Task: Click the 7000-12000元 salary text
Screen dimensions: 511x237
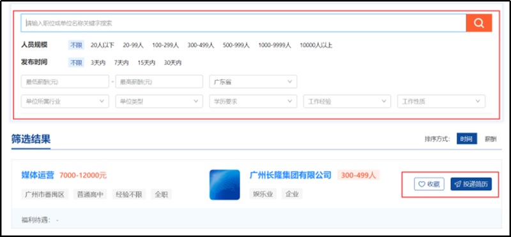Action: coord(83,176)
